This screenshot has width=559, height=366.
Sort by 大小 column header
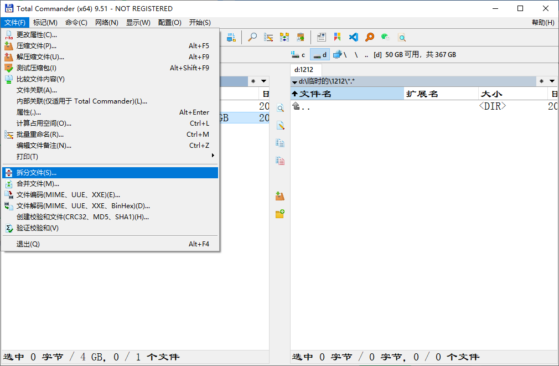pyautogui.click(x=513, y=94)
